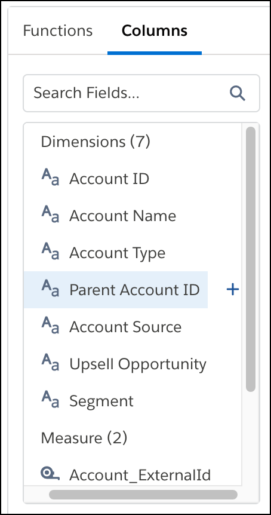Viewport: 271px width, 515px height.
Task: Click the text-type icon next to Account Source
Action: (x=50, y=326)
